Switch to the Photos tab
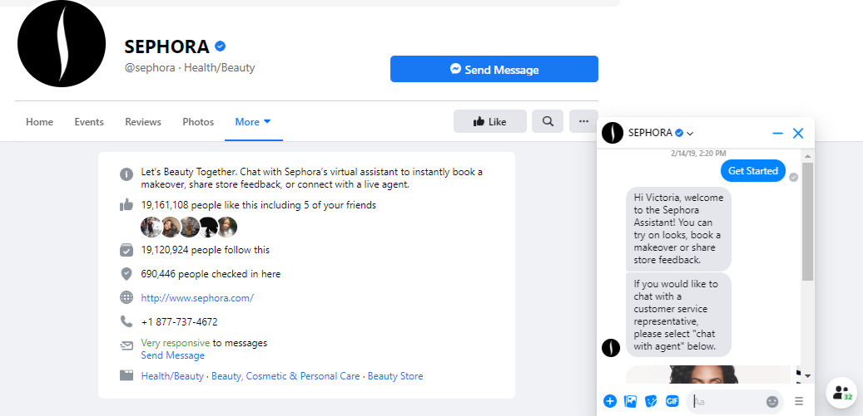 [x=198, y=122]
